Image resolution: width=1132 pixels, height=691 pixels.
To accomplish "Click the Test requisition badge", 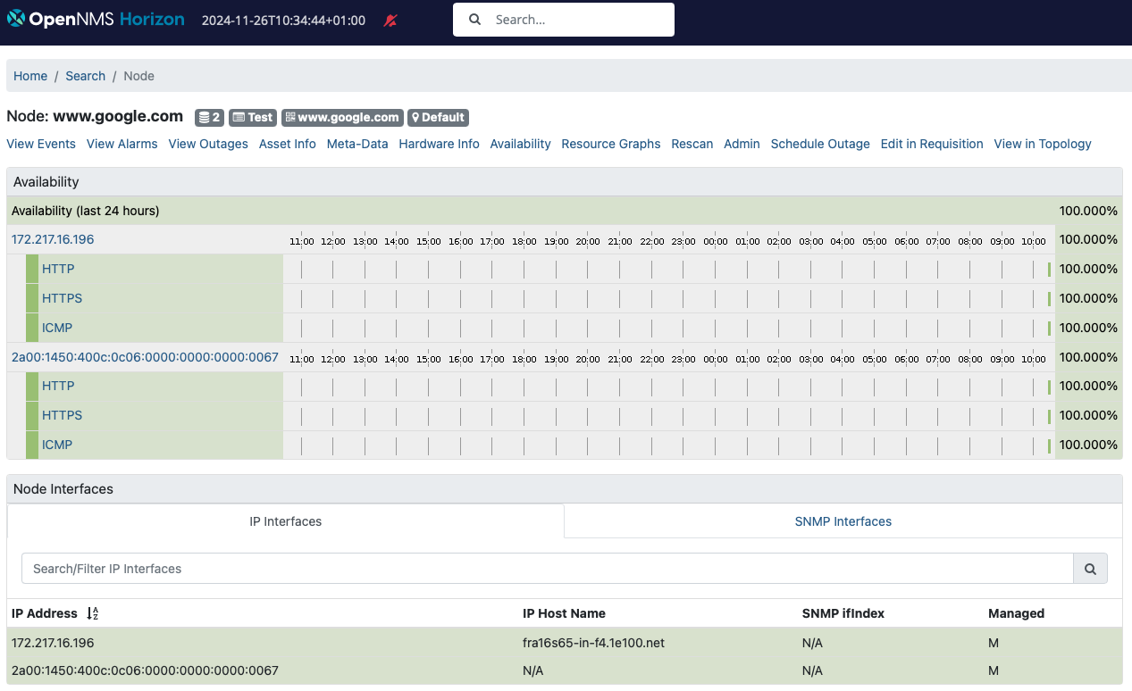I will coord(253,117).
